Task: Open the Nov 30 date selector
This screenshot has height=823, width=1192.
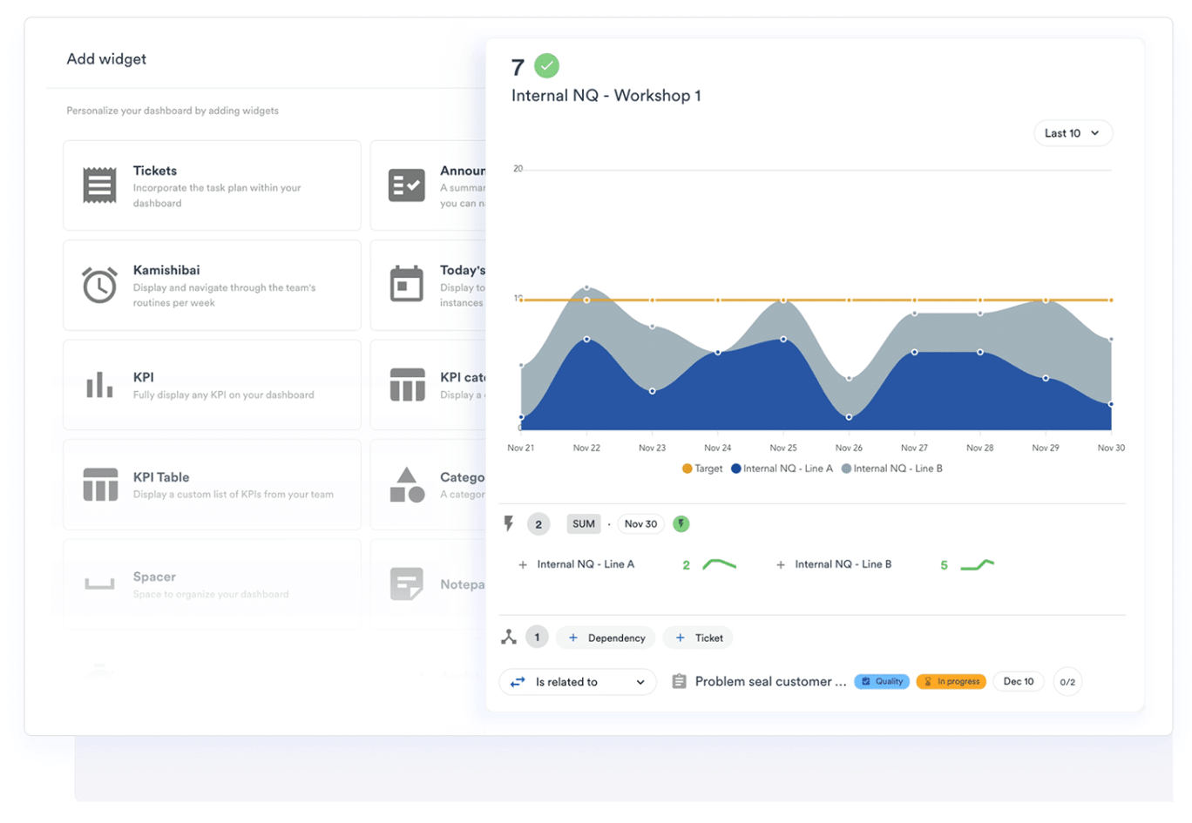Action: coord(640,523)
